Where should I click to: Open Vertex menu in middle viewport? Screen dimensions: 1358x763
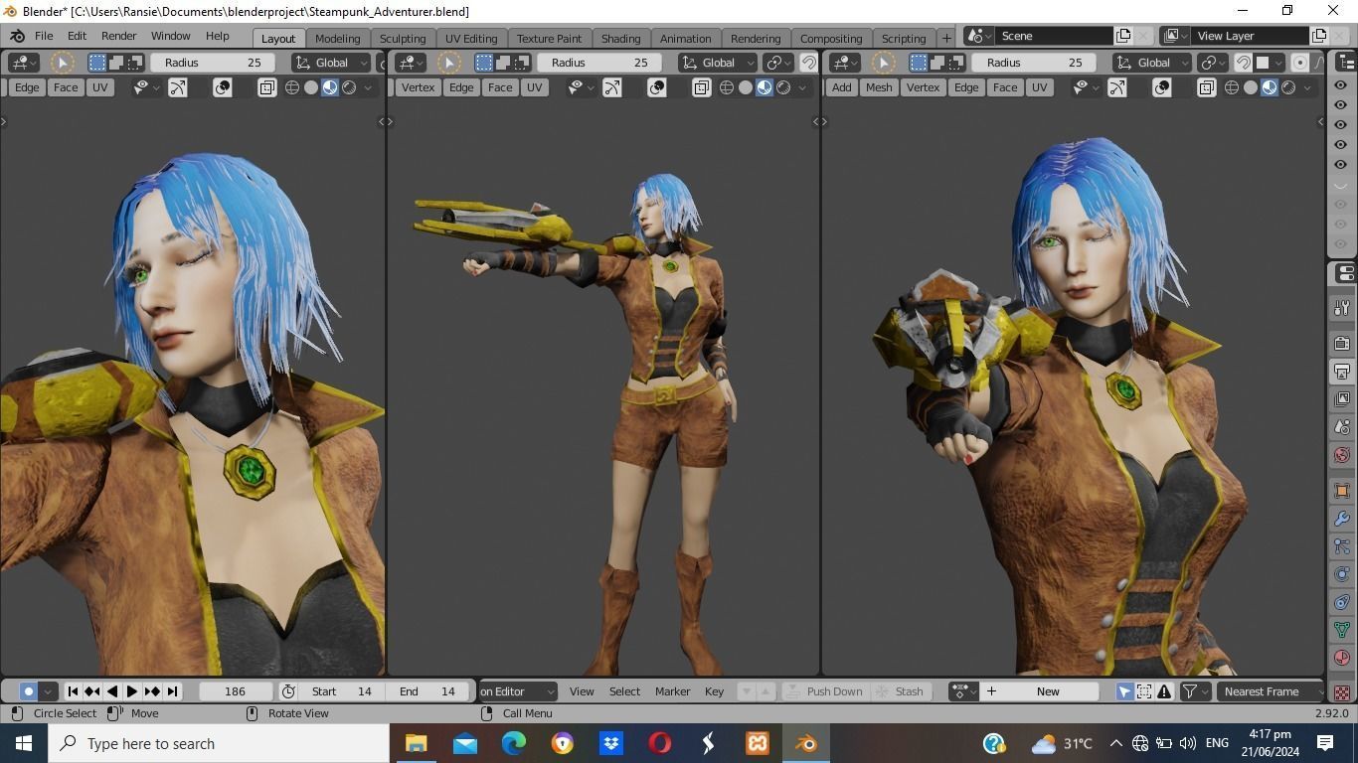tap(418, 87)
